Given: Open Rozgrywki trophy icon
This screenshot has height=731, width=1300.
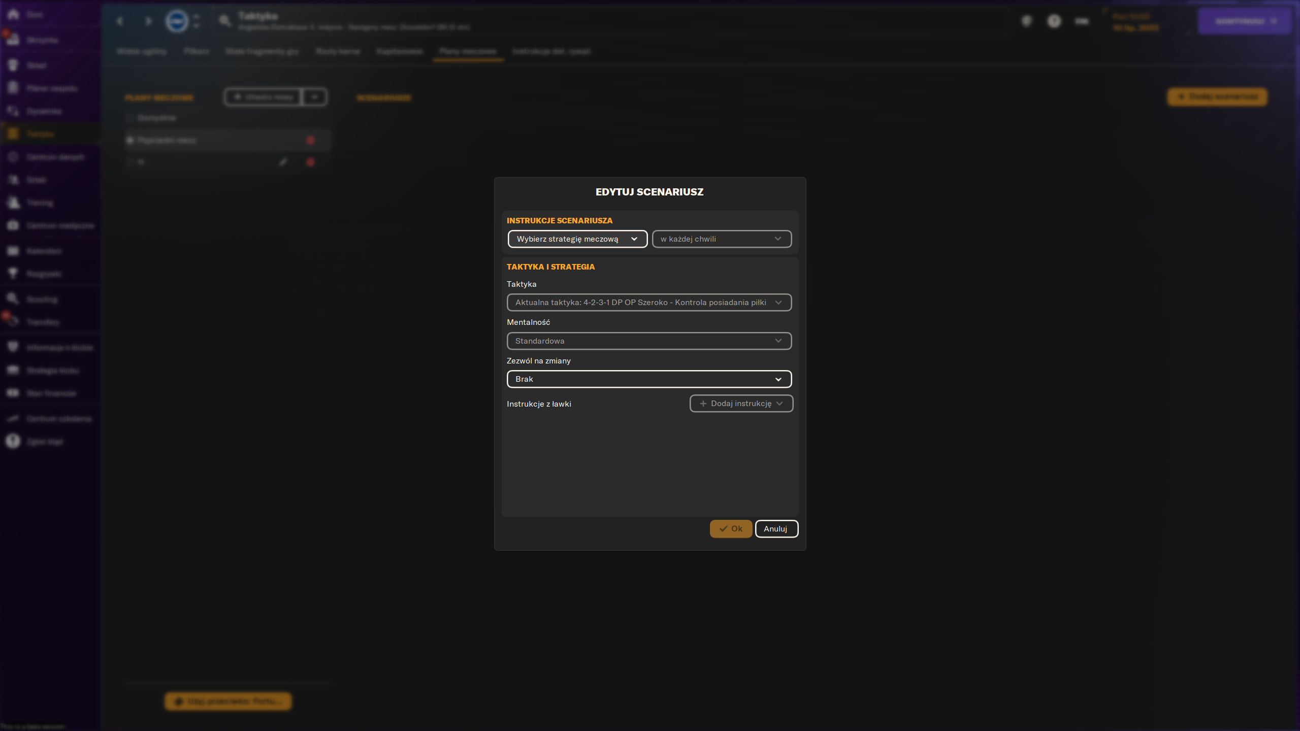Looking at the screenshot, I should 13,274.
